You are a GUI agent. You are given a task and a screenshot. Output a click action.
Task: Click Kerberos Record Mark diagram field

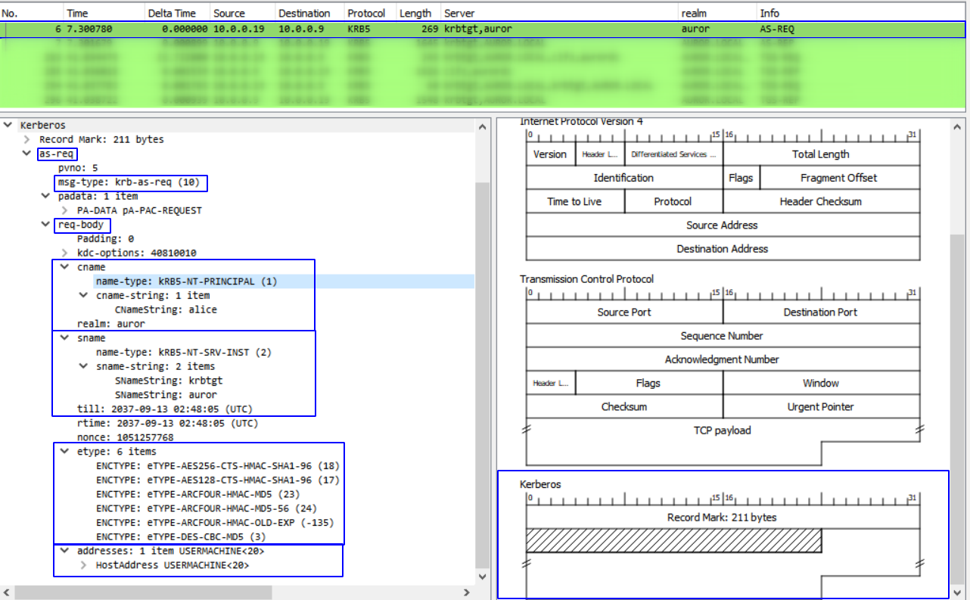point(723,518)
